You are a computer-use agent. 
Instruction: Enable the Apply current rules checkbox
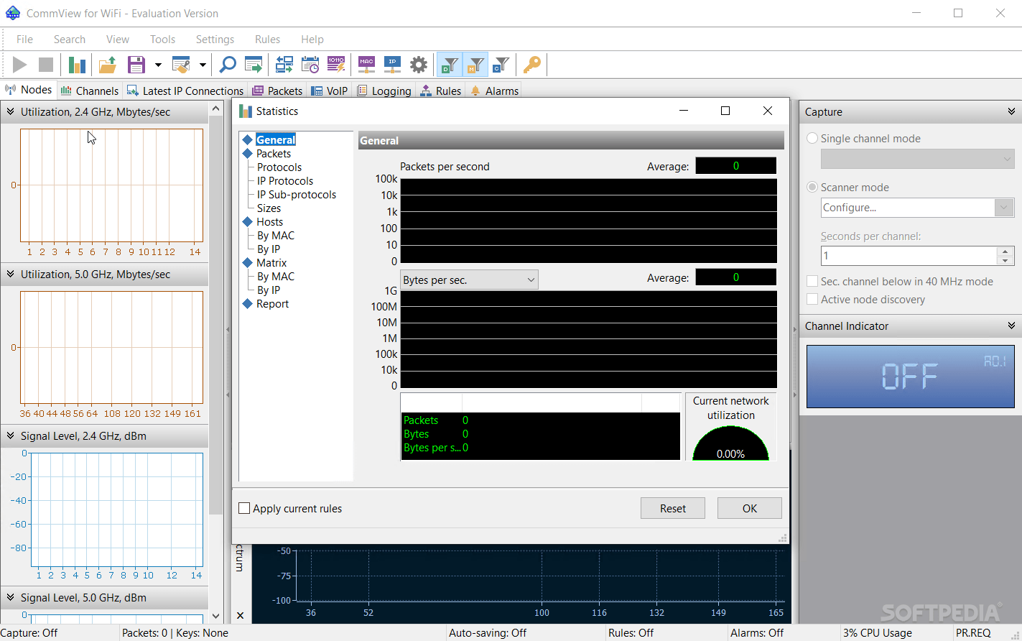(243, 508)
